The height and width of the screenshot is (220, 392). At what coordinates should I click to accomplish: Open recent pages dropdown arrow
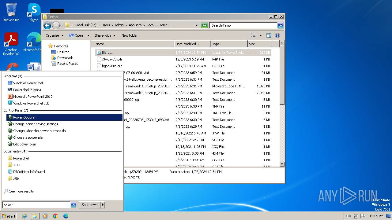pos(62,25)
